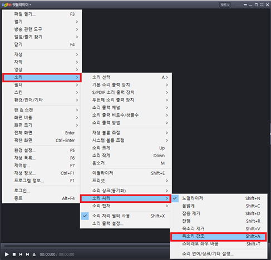The image size is (271, 260).
Task: Expand the 프리셋 submenu arrow
Action: pos(167,181)
